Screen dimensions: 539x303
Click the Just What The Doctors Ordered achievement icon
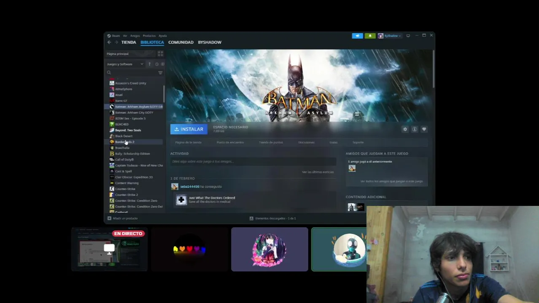point(181,200)
